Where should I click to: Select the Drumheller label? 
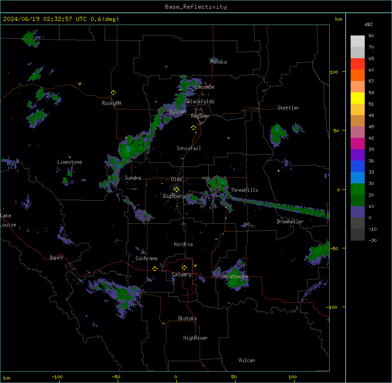coord(290,222)
